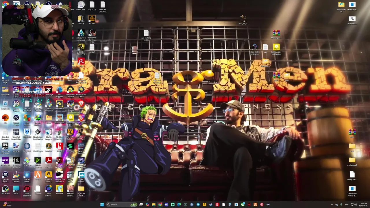Open This PC on the desktop
Viewport: 370px width, 208px height.
point(16,190)
